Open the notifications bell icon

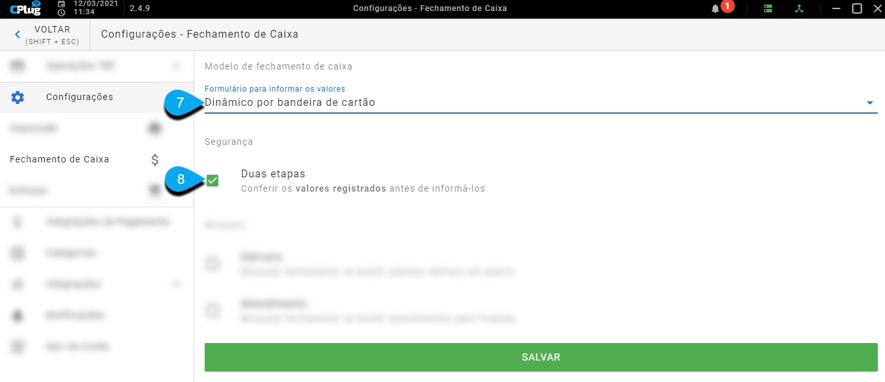tap(715, 9)
